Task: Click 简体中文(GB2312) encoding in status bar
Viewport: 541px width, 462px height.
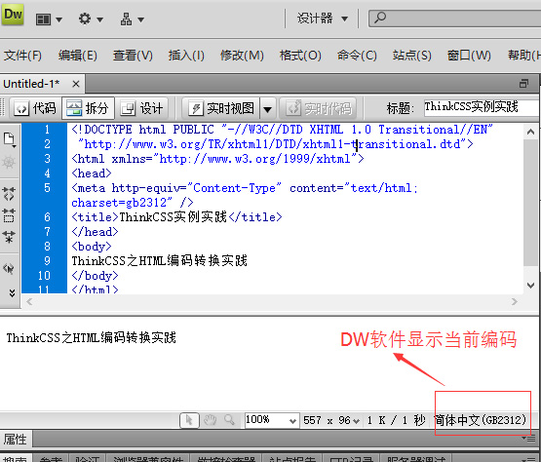Action: pos(481,420)
